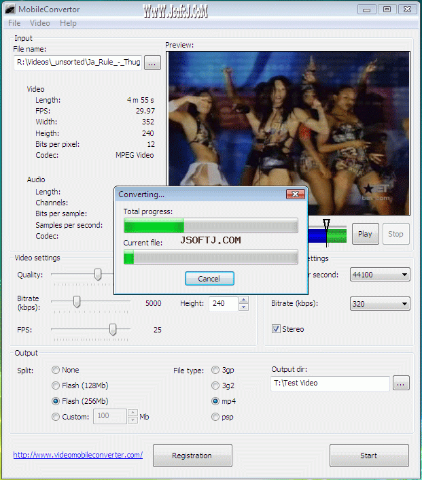The width and height of the screenshot is (422, 480).
Task: Maximize the MobileConvertor window
Action: pyautogui.click(x=387, y=10)
